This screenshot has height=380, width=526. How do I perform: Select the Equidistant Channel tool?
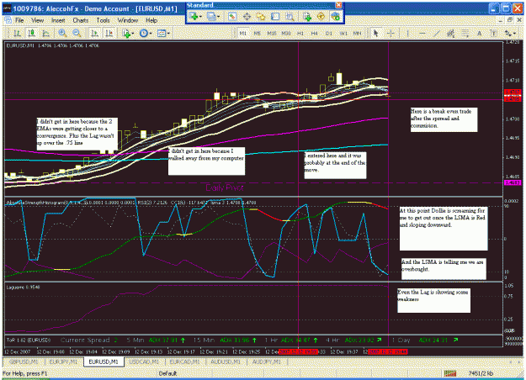click(x=450, y=33)
